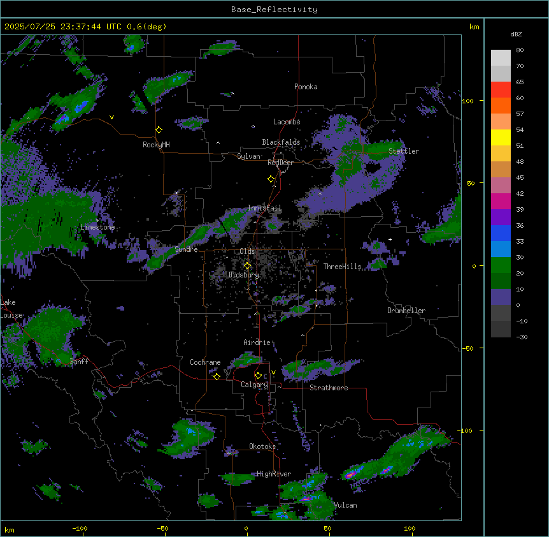Click the Vulcan city label
This screenshot has height=537, width=549.
tap(346, 505)
